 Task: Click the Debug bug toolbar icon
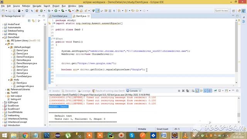click(x=49, y=11)
